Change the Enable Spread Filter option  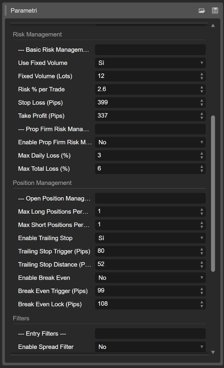pos(150,347)
